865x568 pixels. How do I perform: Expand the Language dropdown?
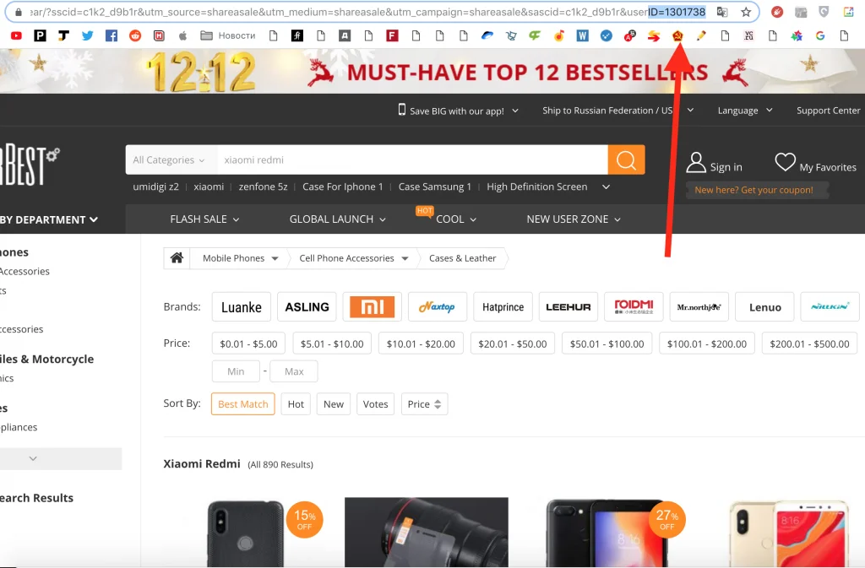coord(745,111)
